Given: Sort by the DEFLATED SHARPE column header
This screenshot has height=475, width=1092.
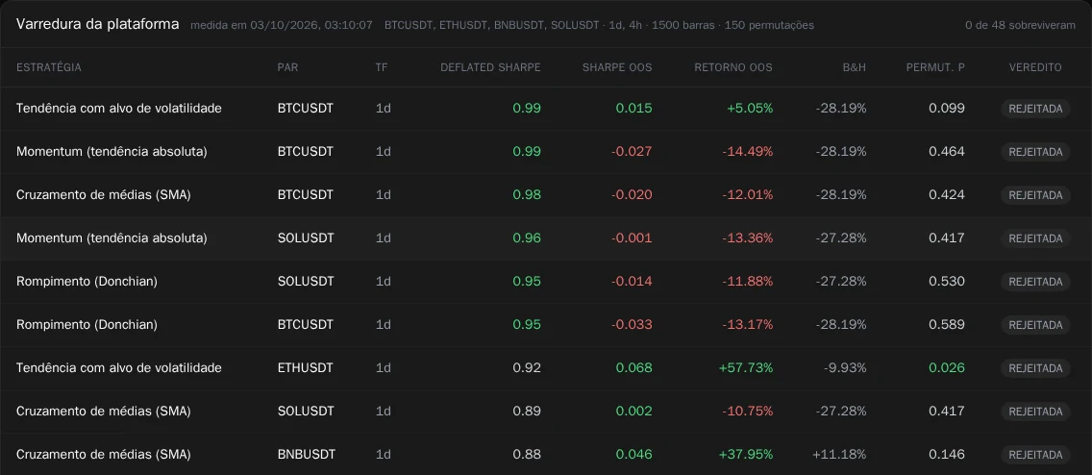Looking at the screenshot, I should coord(490,67).
